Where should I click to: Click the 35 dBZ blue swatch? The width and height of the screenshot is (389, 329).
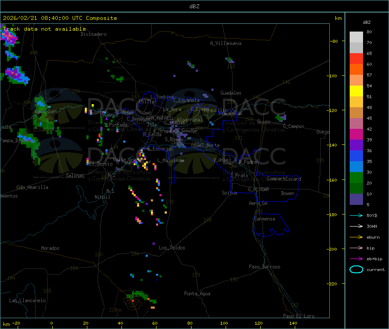point(356,156)
